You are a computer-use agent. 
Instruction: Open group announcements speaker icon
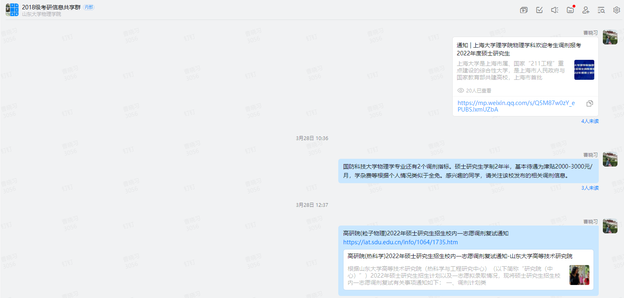tap(554, 10)
